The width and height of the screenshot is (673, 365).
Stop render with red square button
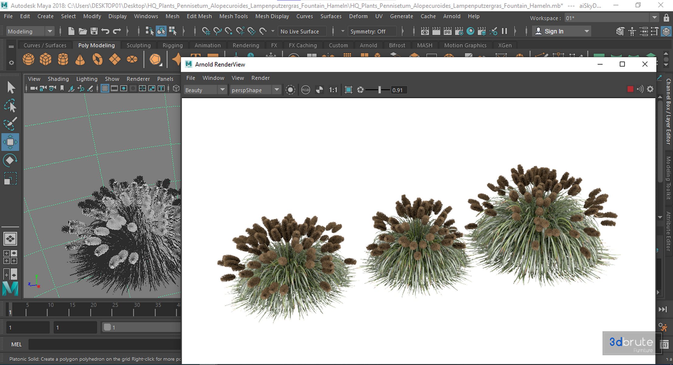click(x=630, y=89)
